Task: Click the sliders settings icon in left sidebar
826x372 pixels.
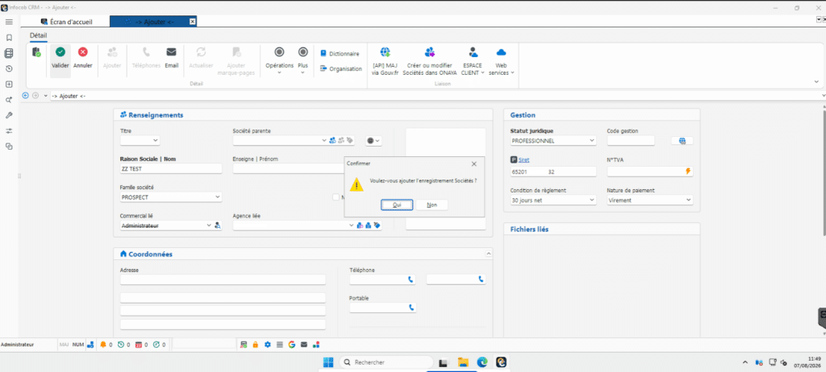Action: point(9,130)
